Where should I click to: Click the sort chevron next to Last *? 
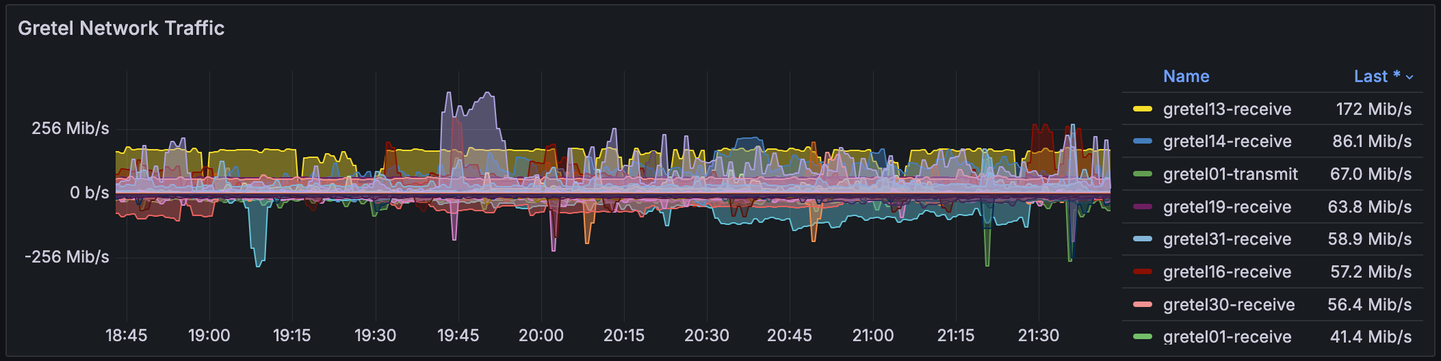coord(1410,77)
